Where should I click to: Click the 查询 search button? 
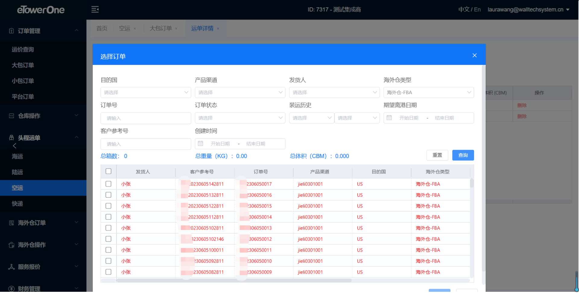click(463, 155)
